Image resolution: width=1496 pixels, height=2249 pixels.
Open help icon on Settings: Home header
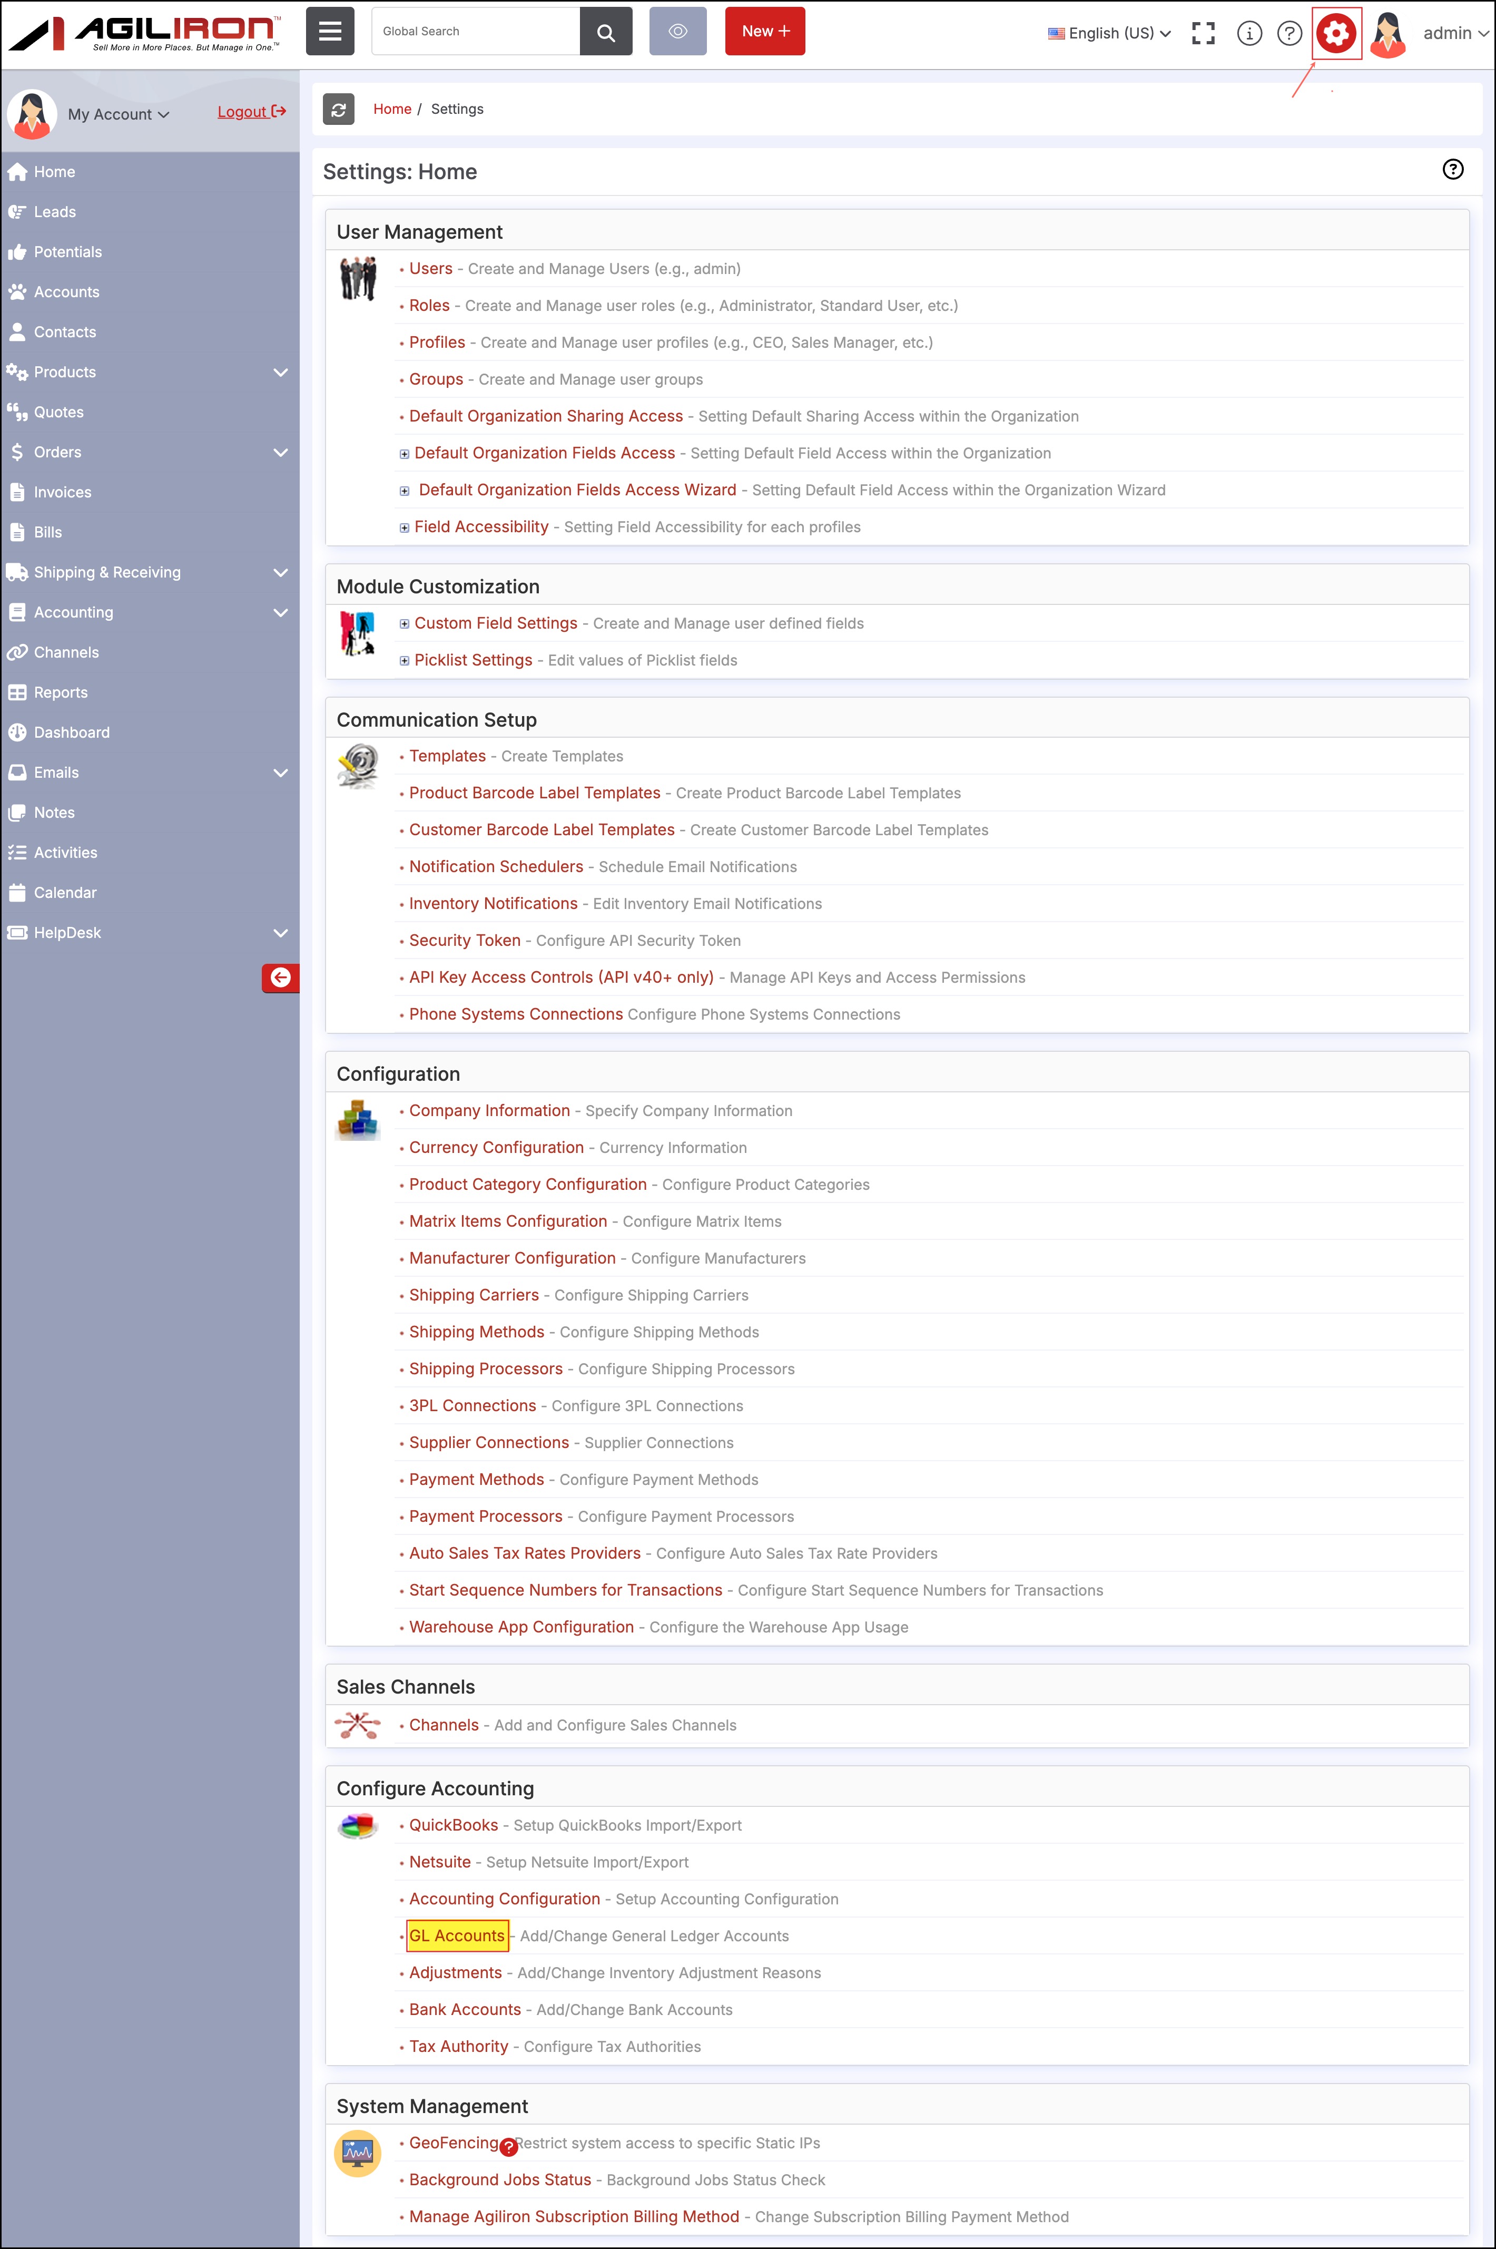(x=1452, y=170)
